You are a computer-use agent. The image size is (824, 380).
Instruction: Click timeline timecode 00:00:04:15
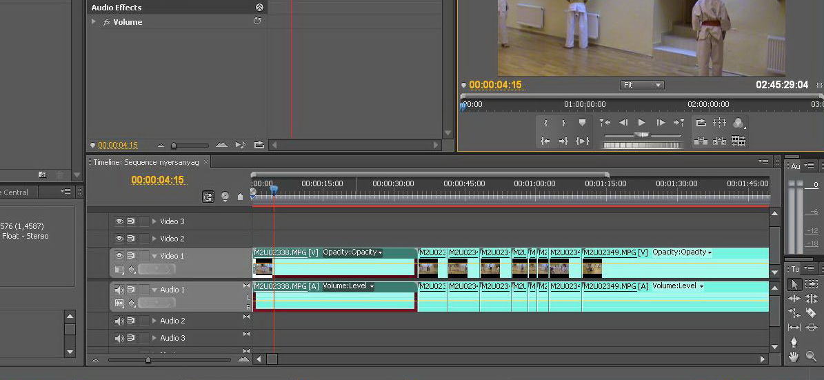158,180
